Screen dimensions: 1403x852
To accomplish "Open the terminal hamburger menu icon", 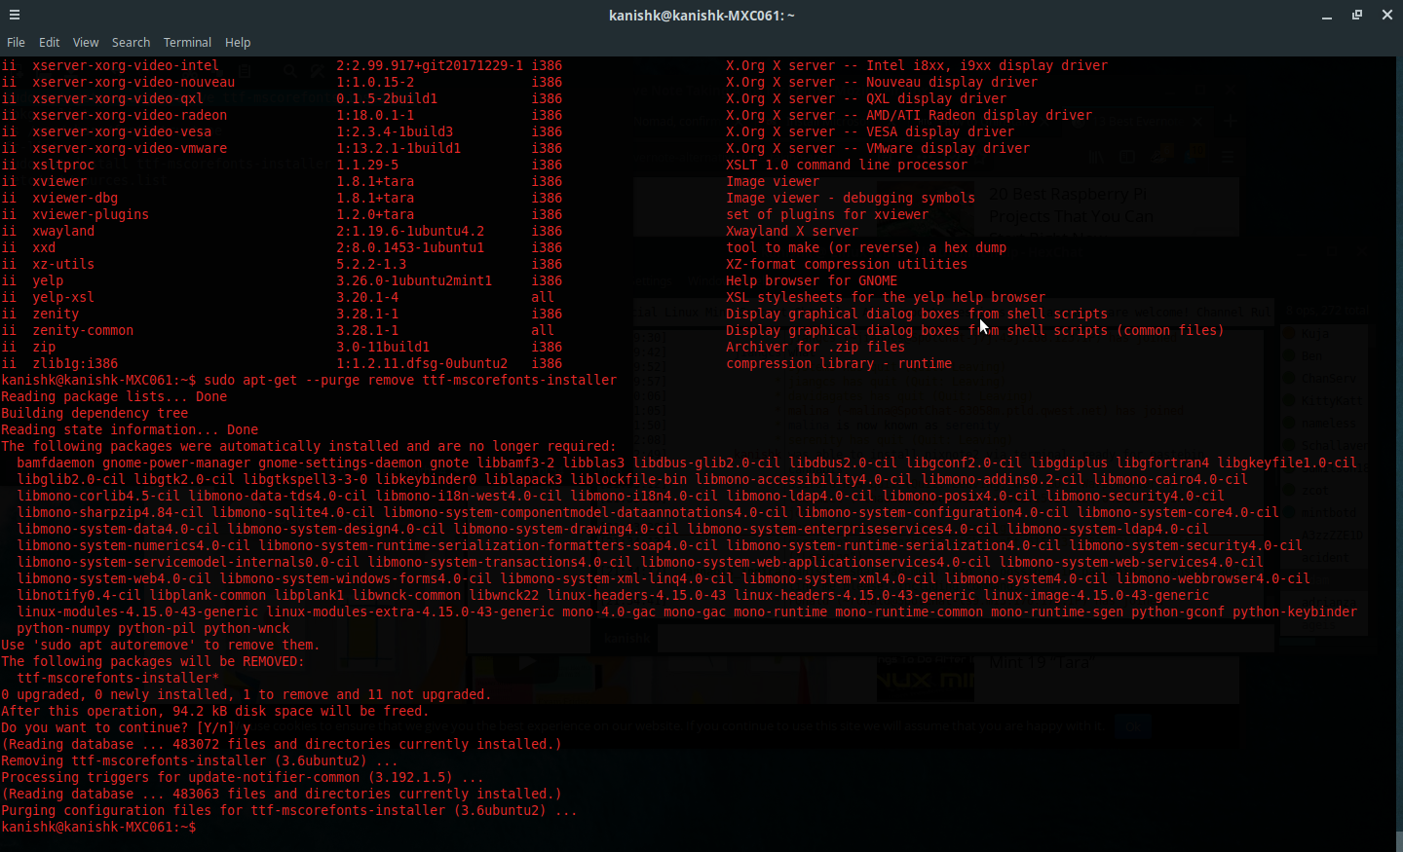I will (15, 15).
